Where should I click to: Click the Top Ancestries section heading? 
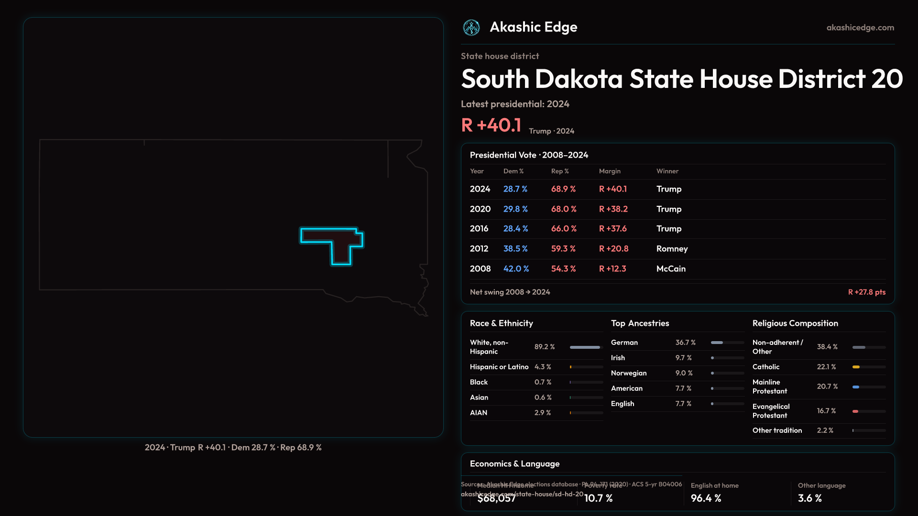[x=640, y=323]
